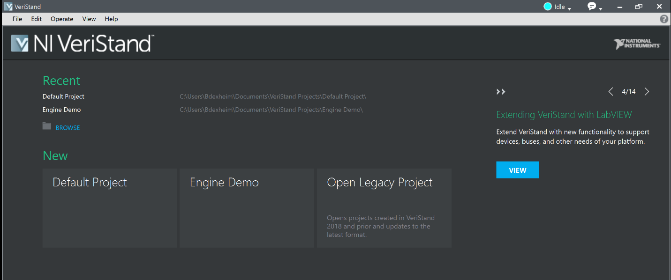Click the cyan Idle status indicator
The image size is (671, 280).
pos(547,7)
